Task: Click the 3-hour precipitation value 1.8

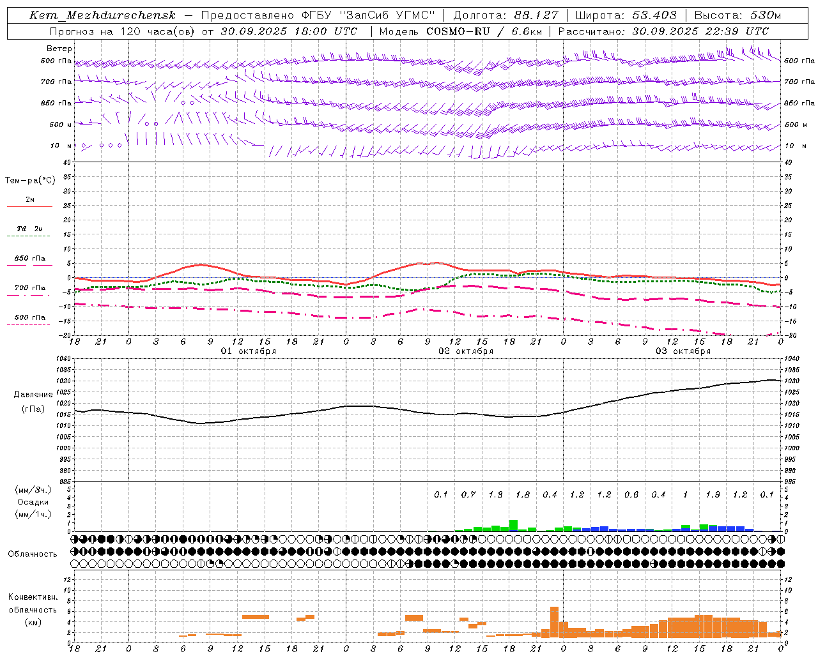Action: [x=523, y=494]
